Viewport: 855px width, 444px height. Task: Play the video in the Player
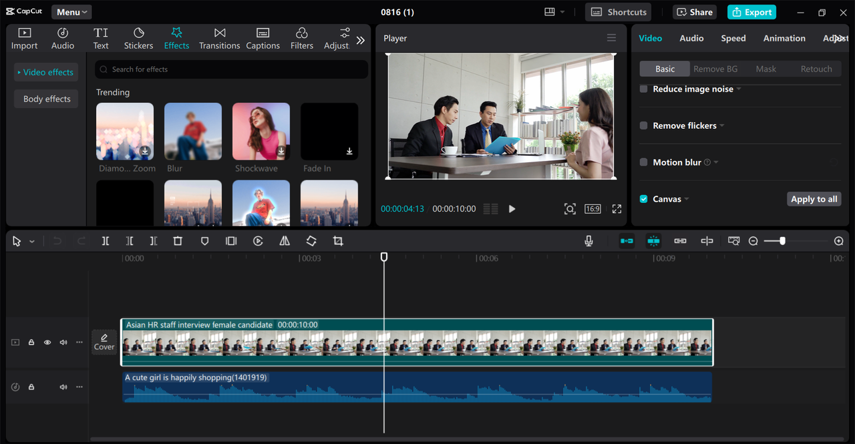point(512,209)
